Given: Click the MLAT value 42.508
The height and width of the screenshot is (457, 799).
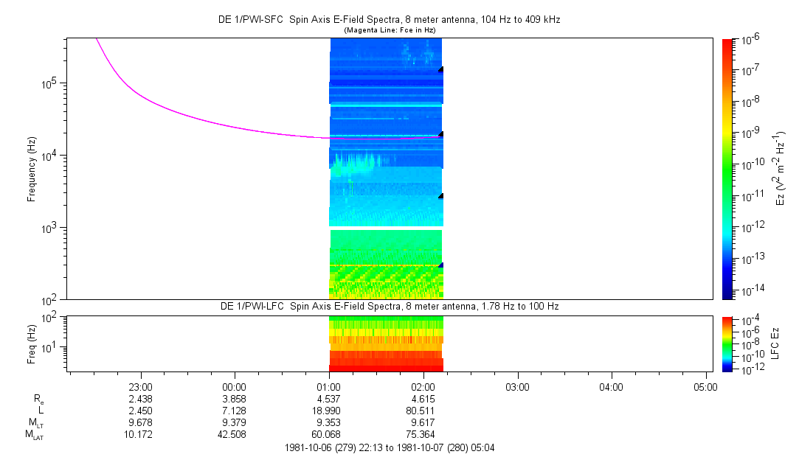Looking at the screenshot, I should (x=235, y=434).
